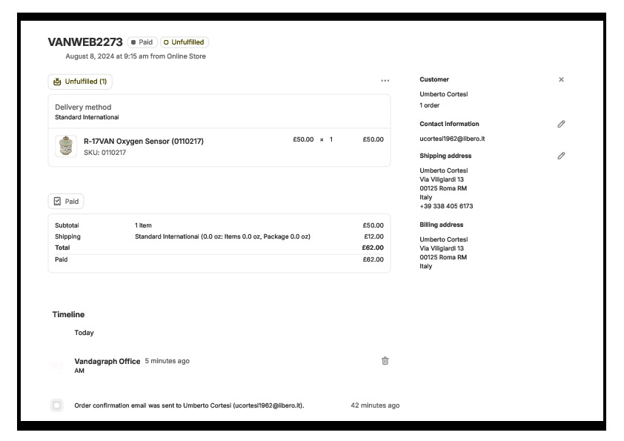Open the Oxygen Sensor product thumbnail
This screenshot has height=441, width=624.
point(67,146)
